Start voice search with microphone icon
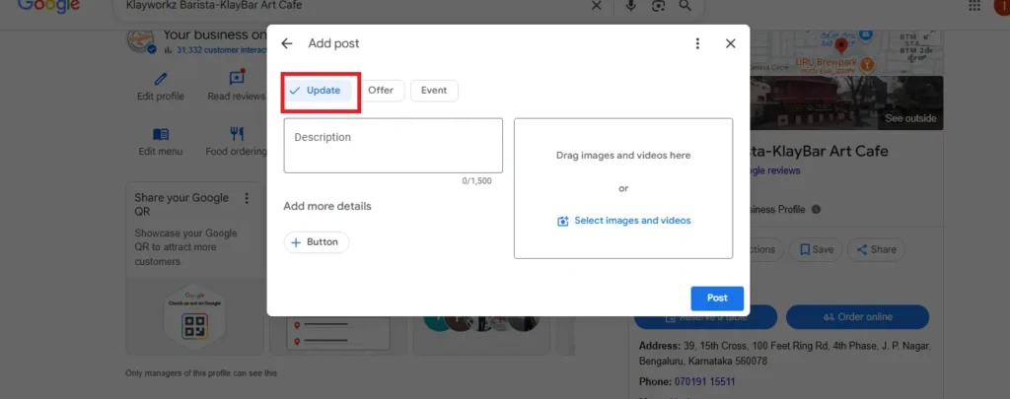 click(x=631, y=6)
